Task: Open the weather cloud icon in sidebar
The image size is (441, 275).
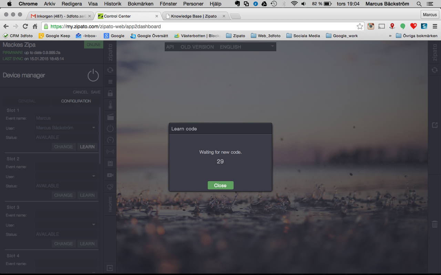Action: click(110, 187)
